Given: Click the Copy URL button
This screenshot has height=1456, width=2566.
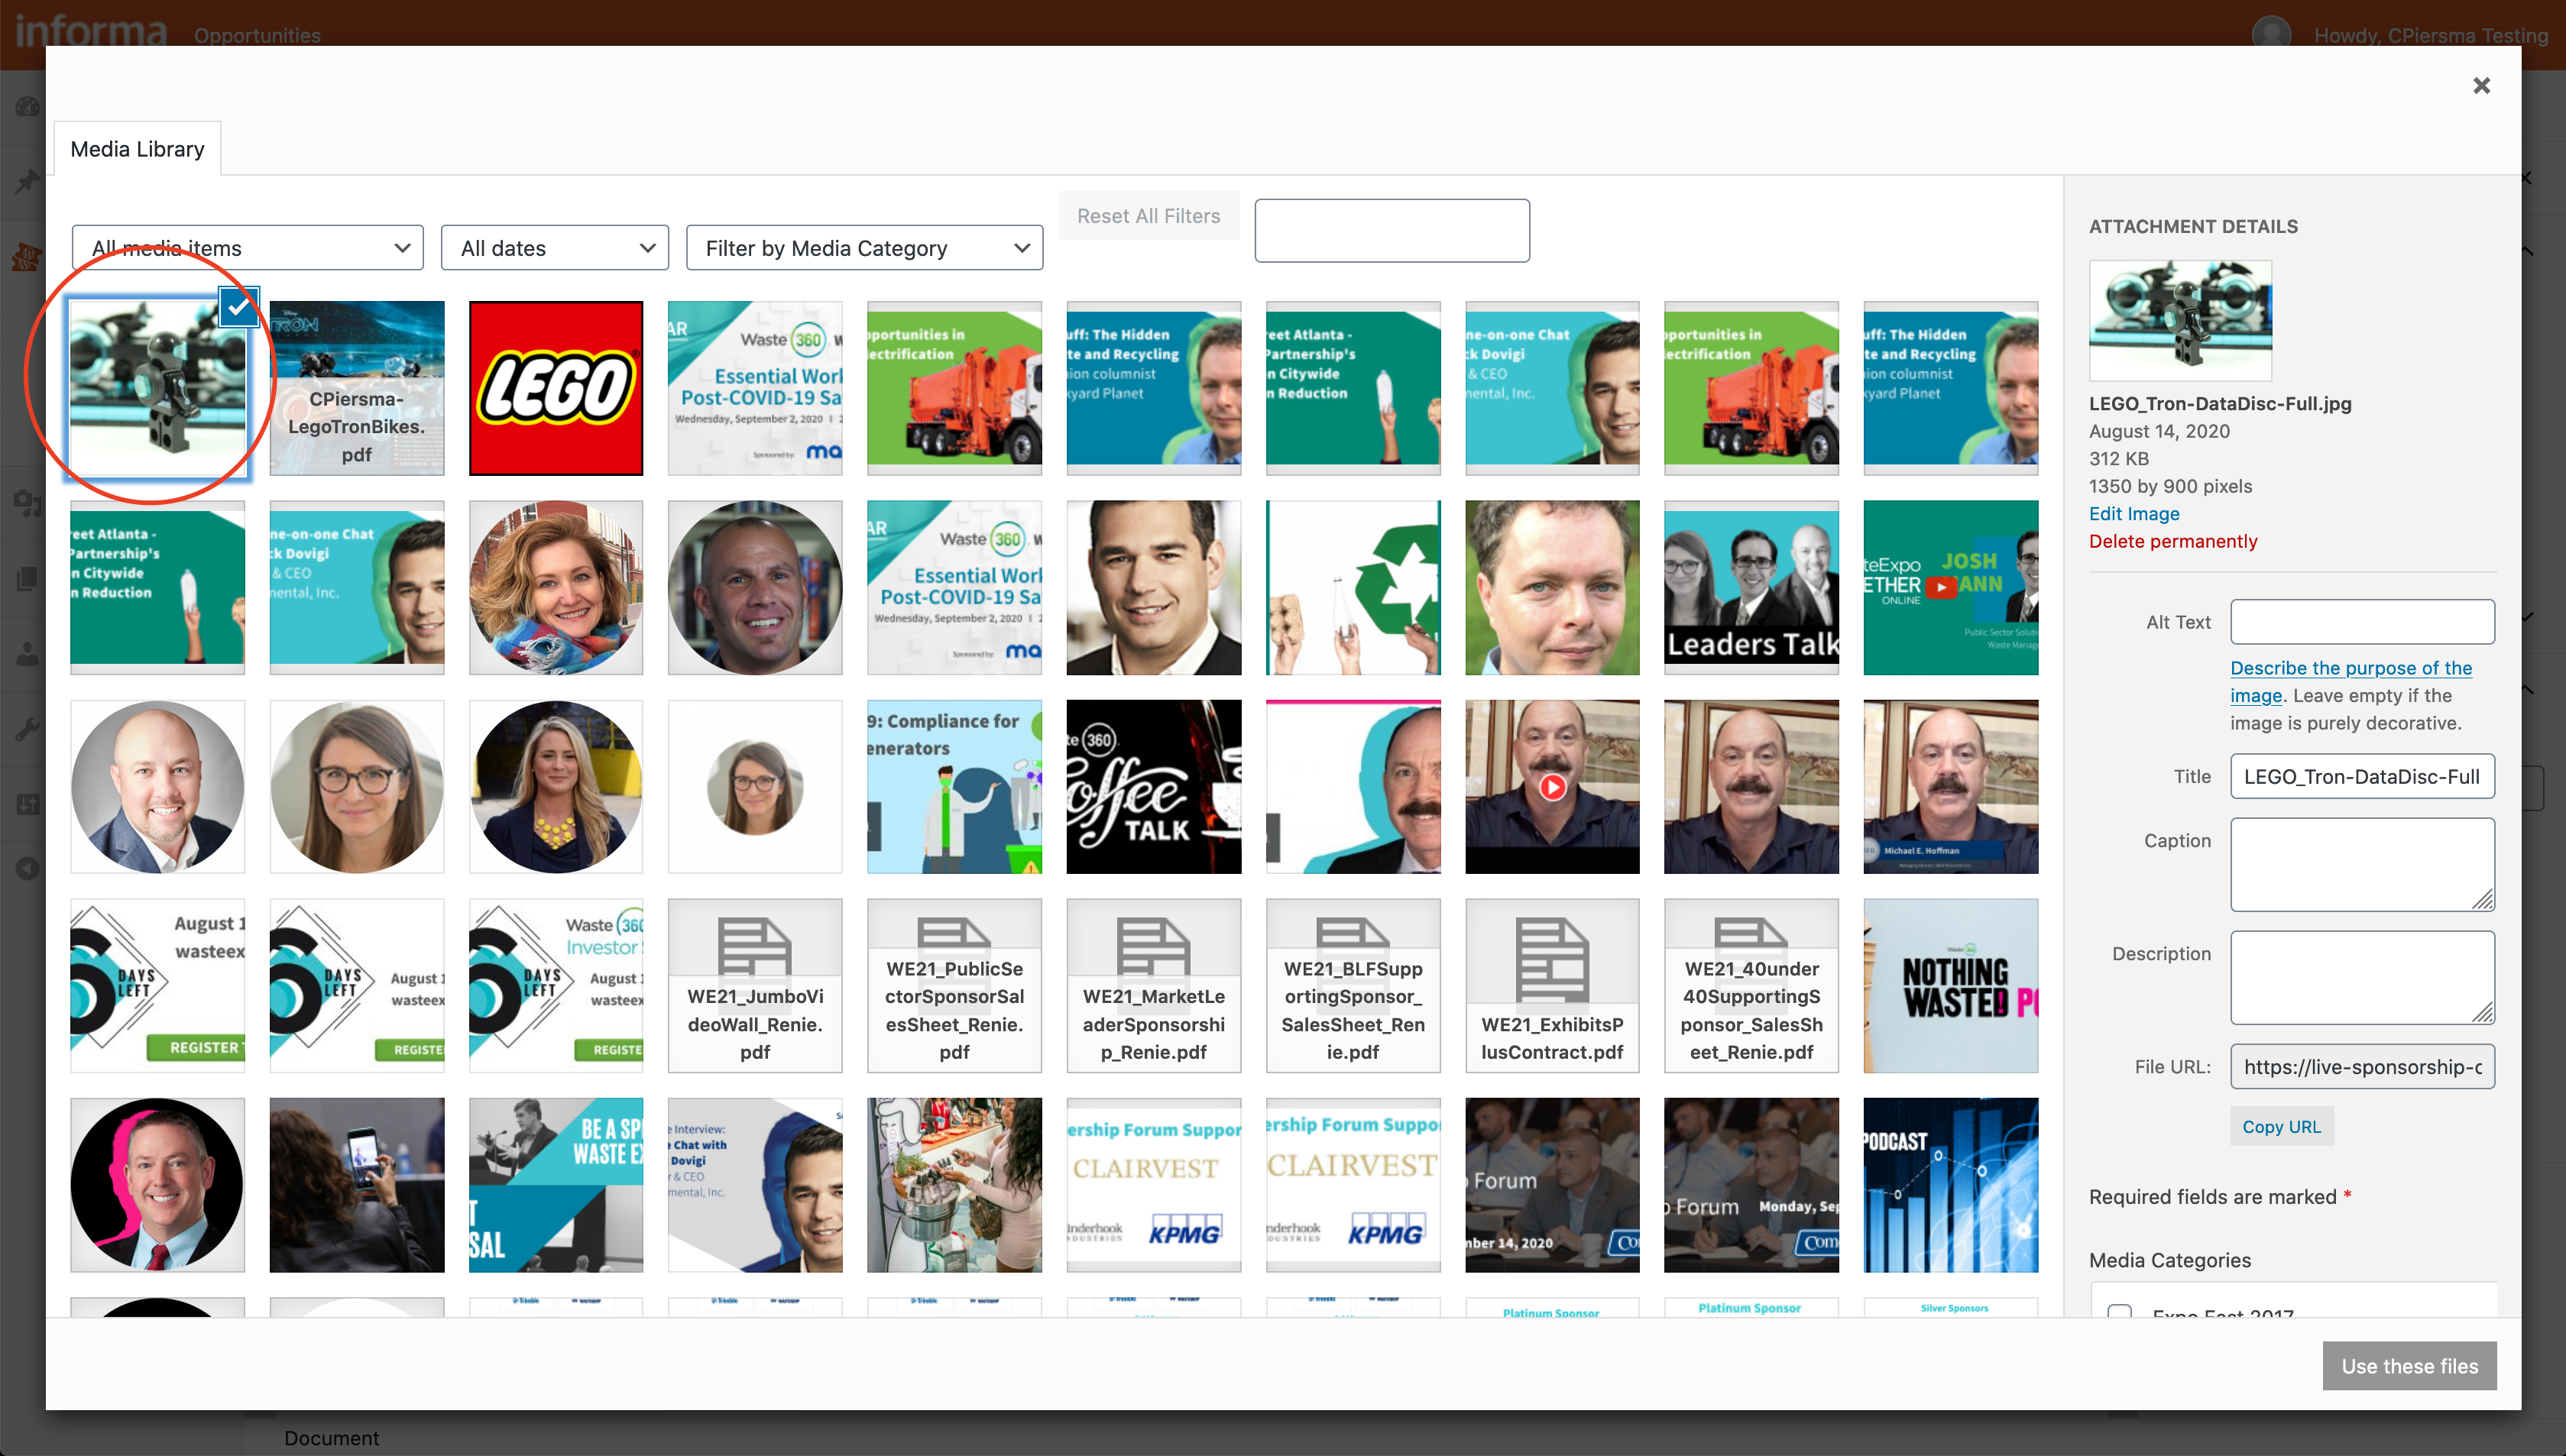Looking at the screenshot, I should pyautogui.click(x=2280, y=1126).
